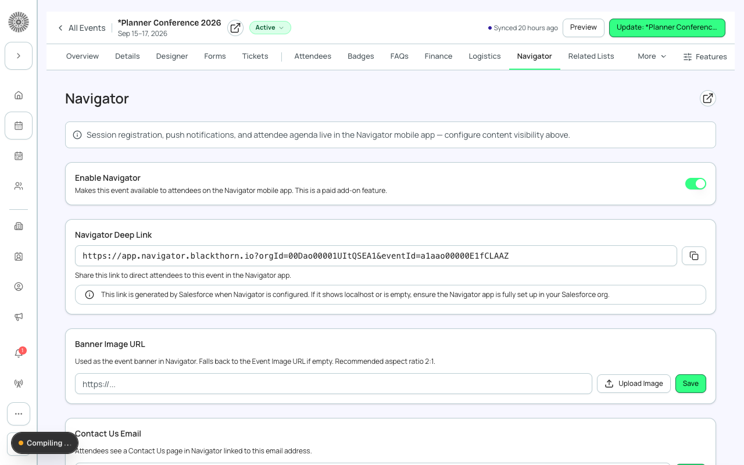
Task: Click the info icon in session registration notice
Action: (x=77, y=135)
